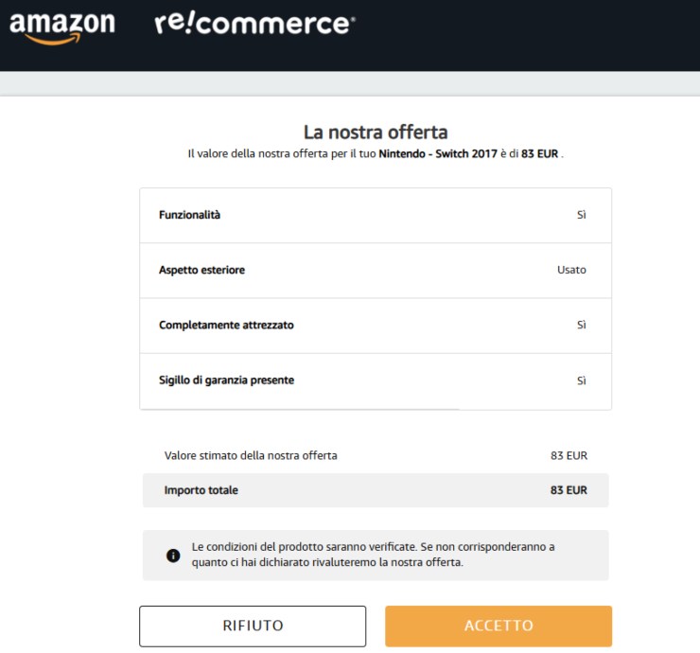Image resolution: width=700 pixels, height=653 pixels.
Task: Accept the offer with the ACCETTO button
Action: (x=499, y=627)
